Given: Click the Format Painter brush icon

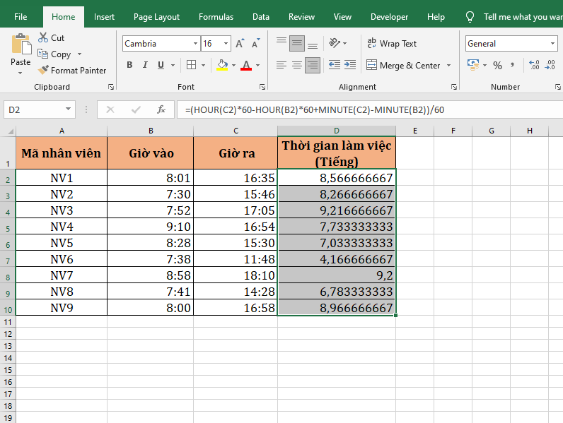Looking at the screenshot, I should coord(43,71).
